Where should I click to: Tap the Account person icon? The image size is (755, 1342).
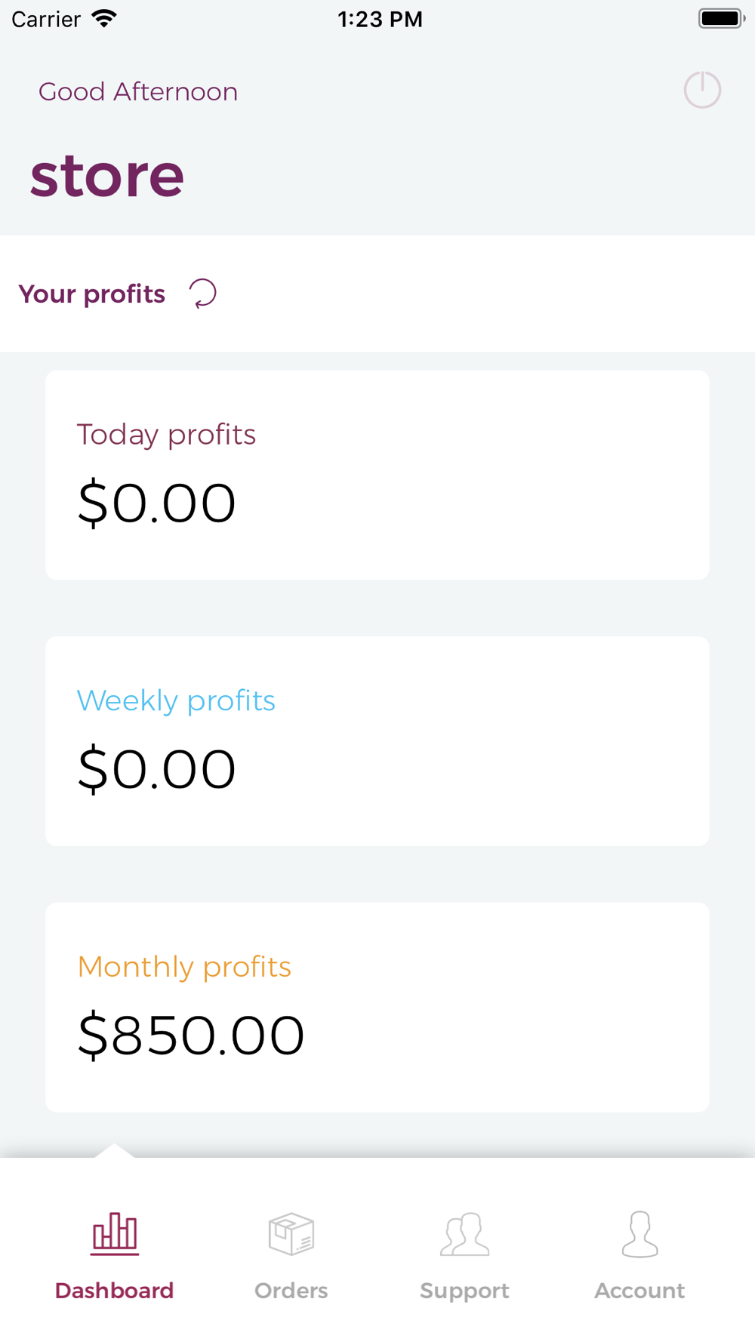tap(639, 1234)
